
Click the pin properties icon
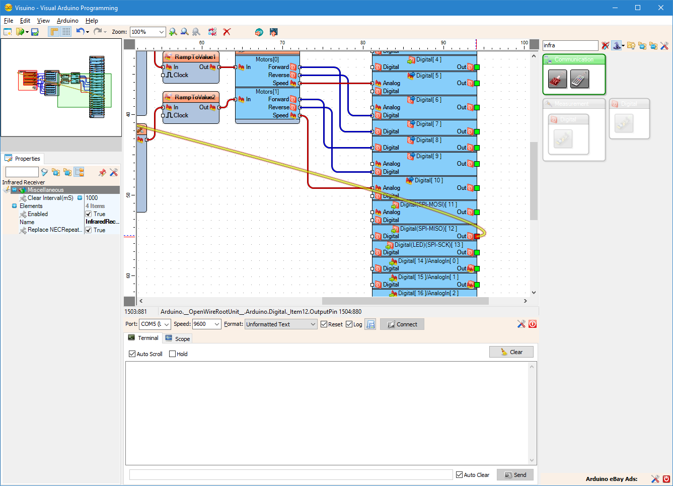pos(102,172)
